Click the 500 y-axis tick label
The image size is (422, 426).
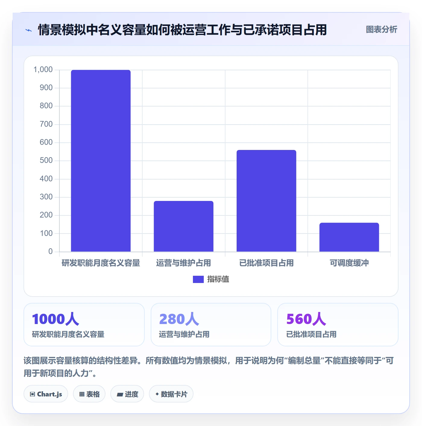point(46,161)
